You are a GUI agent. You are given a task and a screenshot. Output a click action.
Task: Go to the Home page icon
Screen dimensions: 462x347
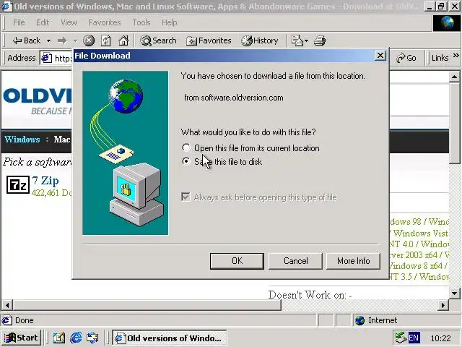(123, 40)
